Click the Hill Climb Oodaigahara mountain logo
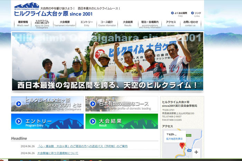This screenshot has width=242, height=161. click(x=26, y=6)
